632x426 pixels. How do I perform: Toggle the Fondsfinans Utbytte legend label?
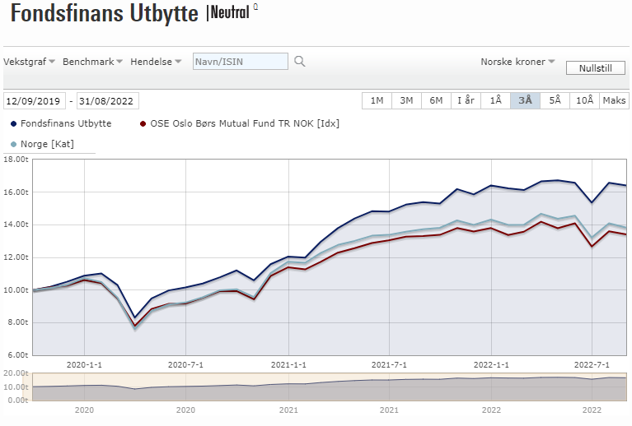click(66, 123)
